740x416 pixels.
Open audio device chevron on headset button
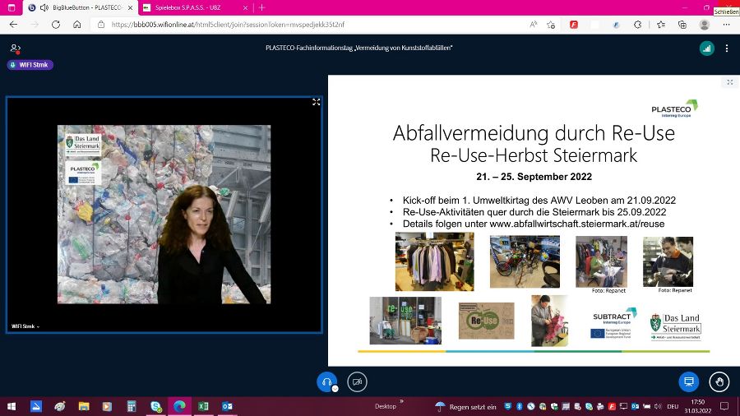click(335, 389)
